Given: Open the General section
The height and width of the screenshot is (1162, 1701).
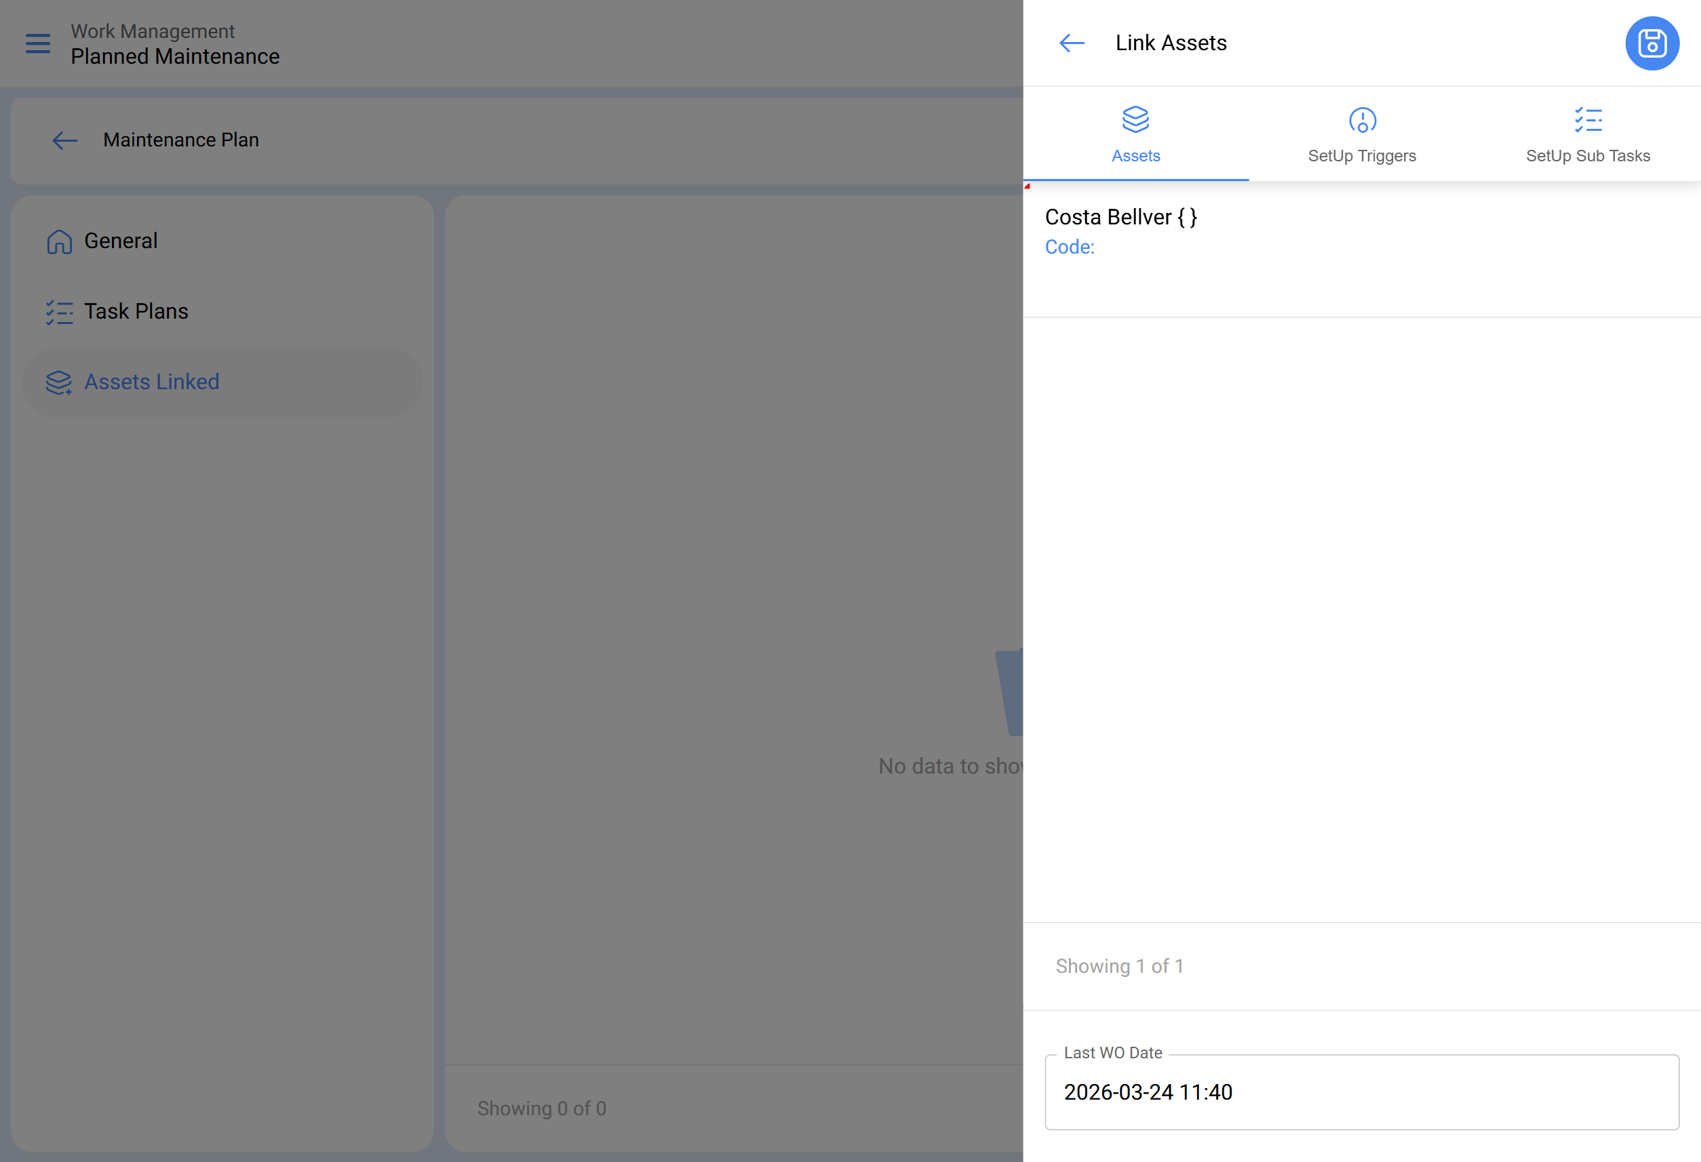Looking at the screenshot, I should click(121, 241).
